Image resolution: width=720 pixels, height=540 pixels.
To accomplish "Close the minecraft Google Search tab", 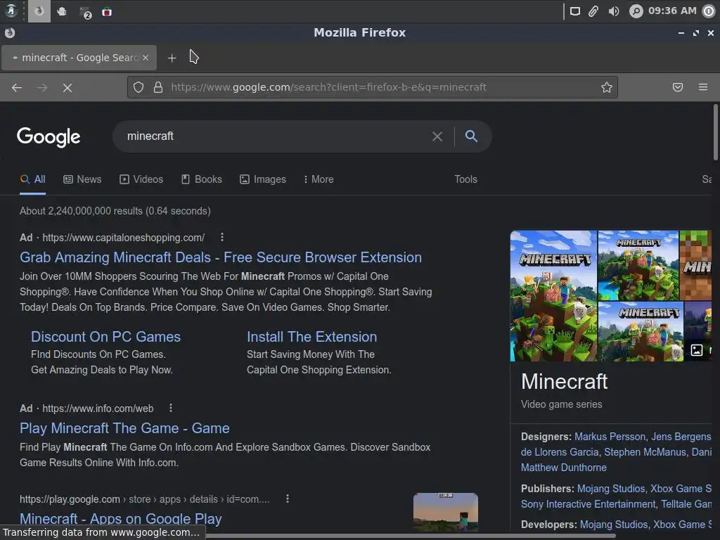I will (x=146, y=58).
